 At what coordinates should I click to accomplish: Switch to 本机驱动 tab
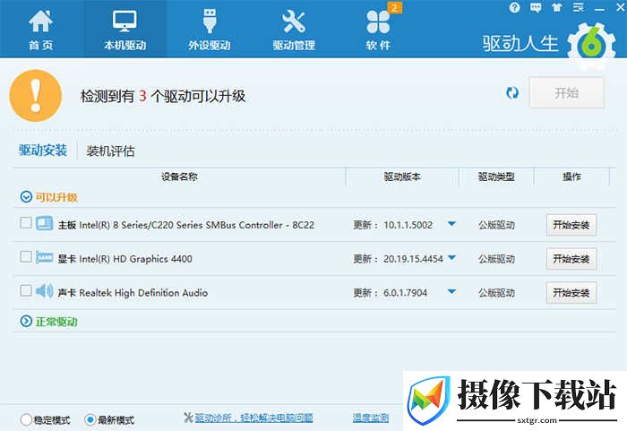tap(125, 30)
